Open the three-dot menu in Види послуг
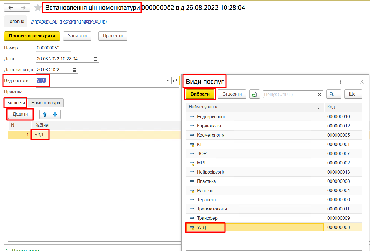The height and width of the screenshot is (251, 370). point(340,82)
